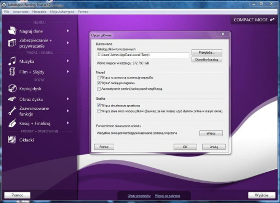
Task: Check Włącz stare okno wyboru plików
Action: pyautogui.click(x=99, y=111)
